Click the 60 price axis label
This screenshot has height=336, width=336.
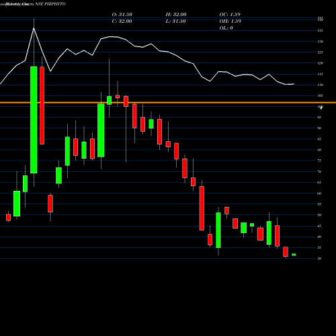click(x=319, y=194)
